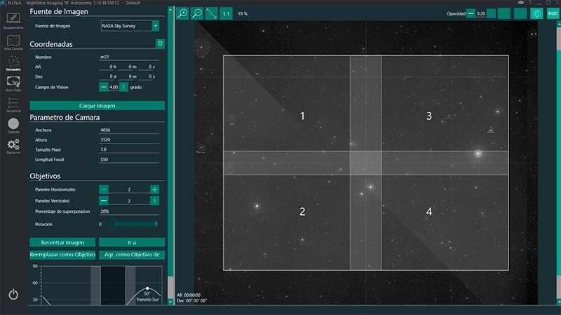Select mosaic panel 4 in the image

(429, 211)
